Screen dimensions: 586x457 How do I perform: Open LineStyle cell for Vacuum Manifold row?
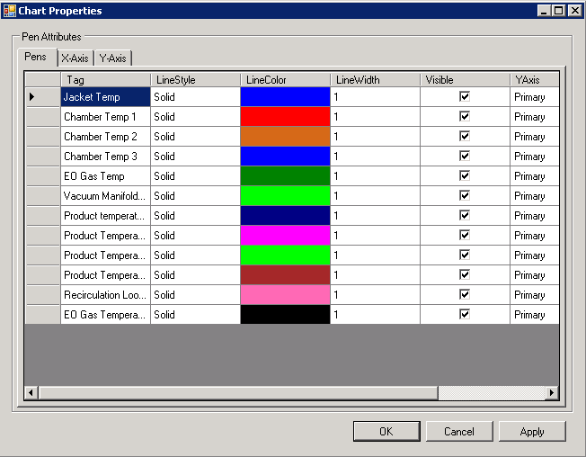click(x=195, y=196)
